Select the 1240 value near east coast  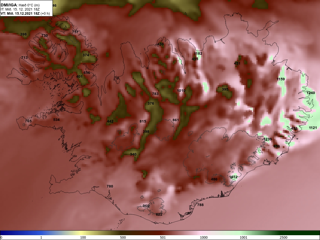(x=311, y=93)
